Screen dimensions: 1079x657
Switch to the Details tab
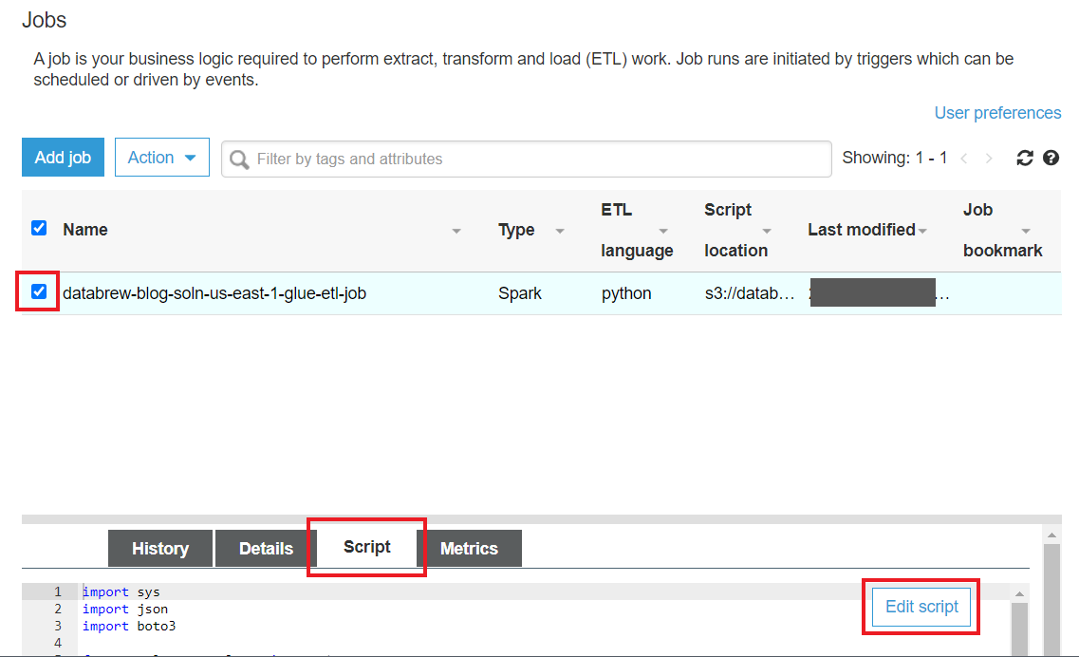pyautogui.click(x=267, y=548)
